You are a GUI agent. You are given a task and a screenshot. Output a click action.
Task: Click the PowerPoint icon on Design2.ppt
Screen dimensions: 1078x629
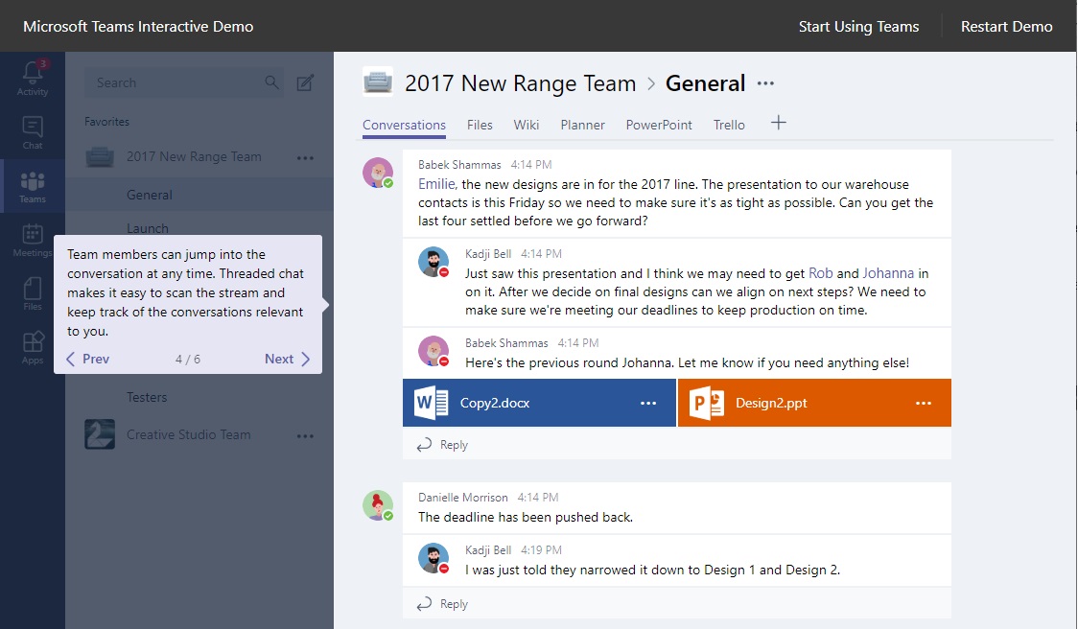706,403
